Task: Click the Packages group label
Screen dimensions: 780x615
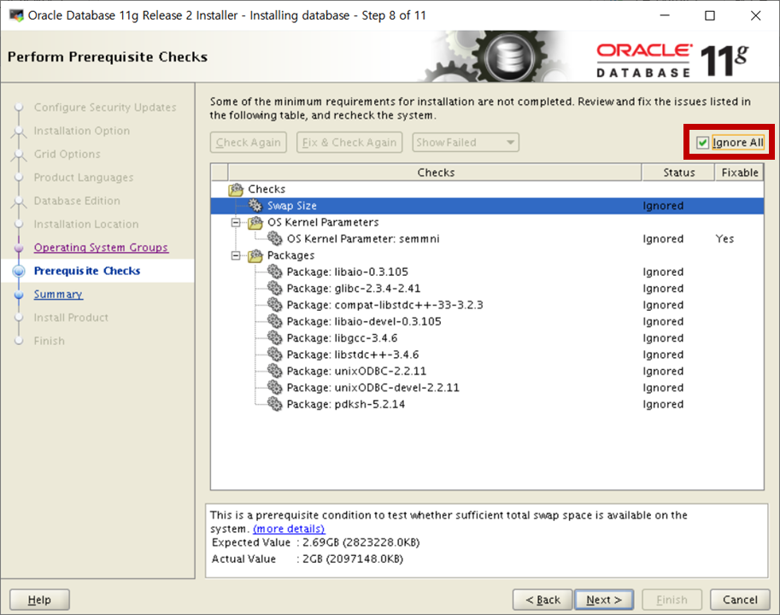Action: (x=290, y=255)
